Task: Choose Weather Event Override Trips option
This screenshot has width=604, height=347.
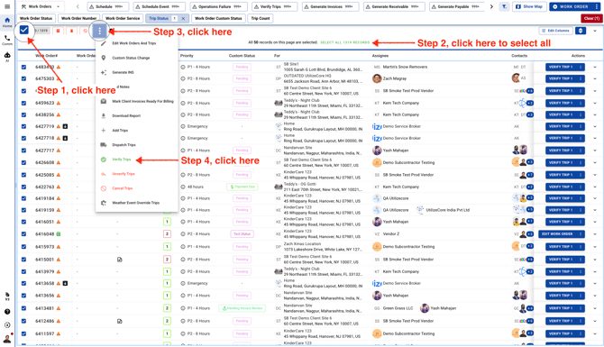Action: [137, 203]
